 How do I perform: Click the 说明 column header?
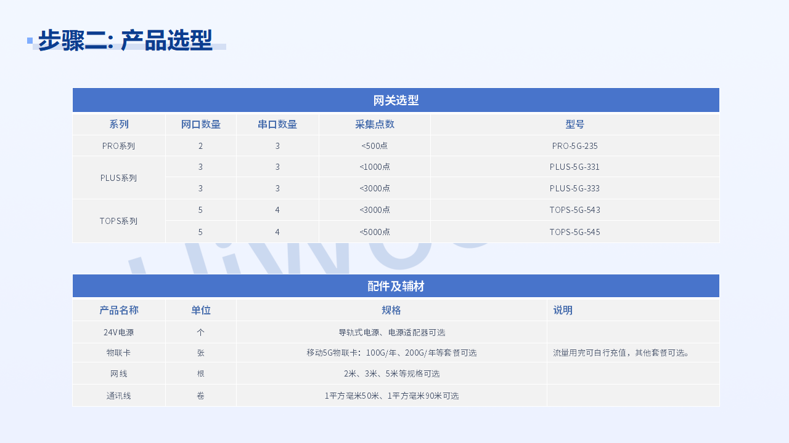click(633, 310)
